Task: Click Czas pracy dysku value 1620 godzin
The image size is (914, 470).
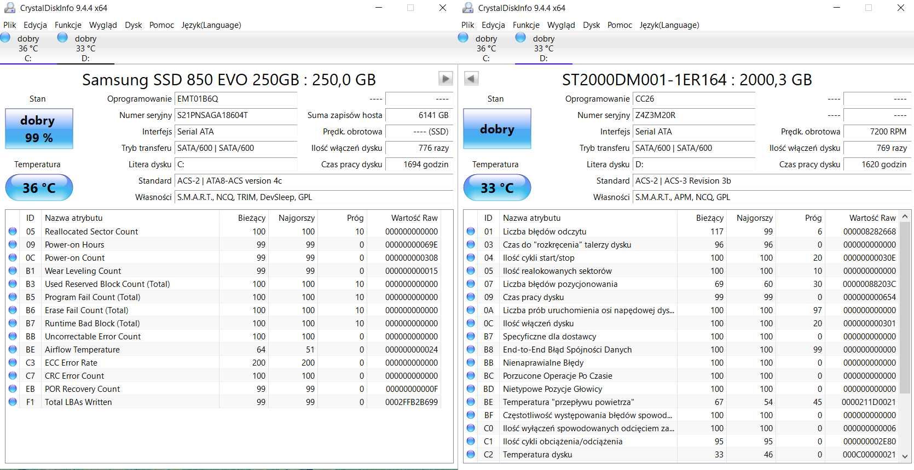Action: click(x=877, y=164)
